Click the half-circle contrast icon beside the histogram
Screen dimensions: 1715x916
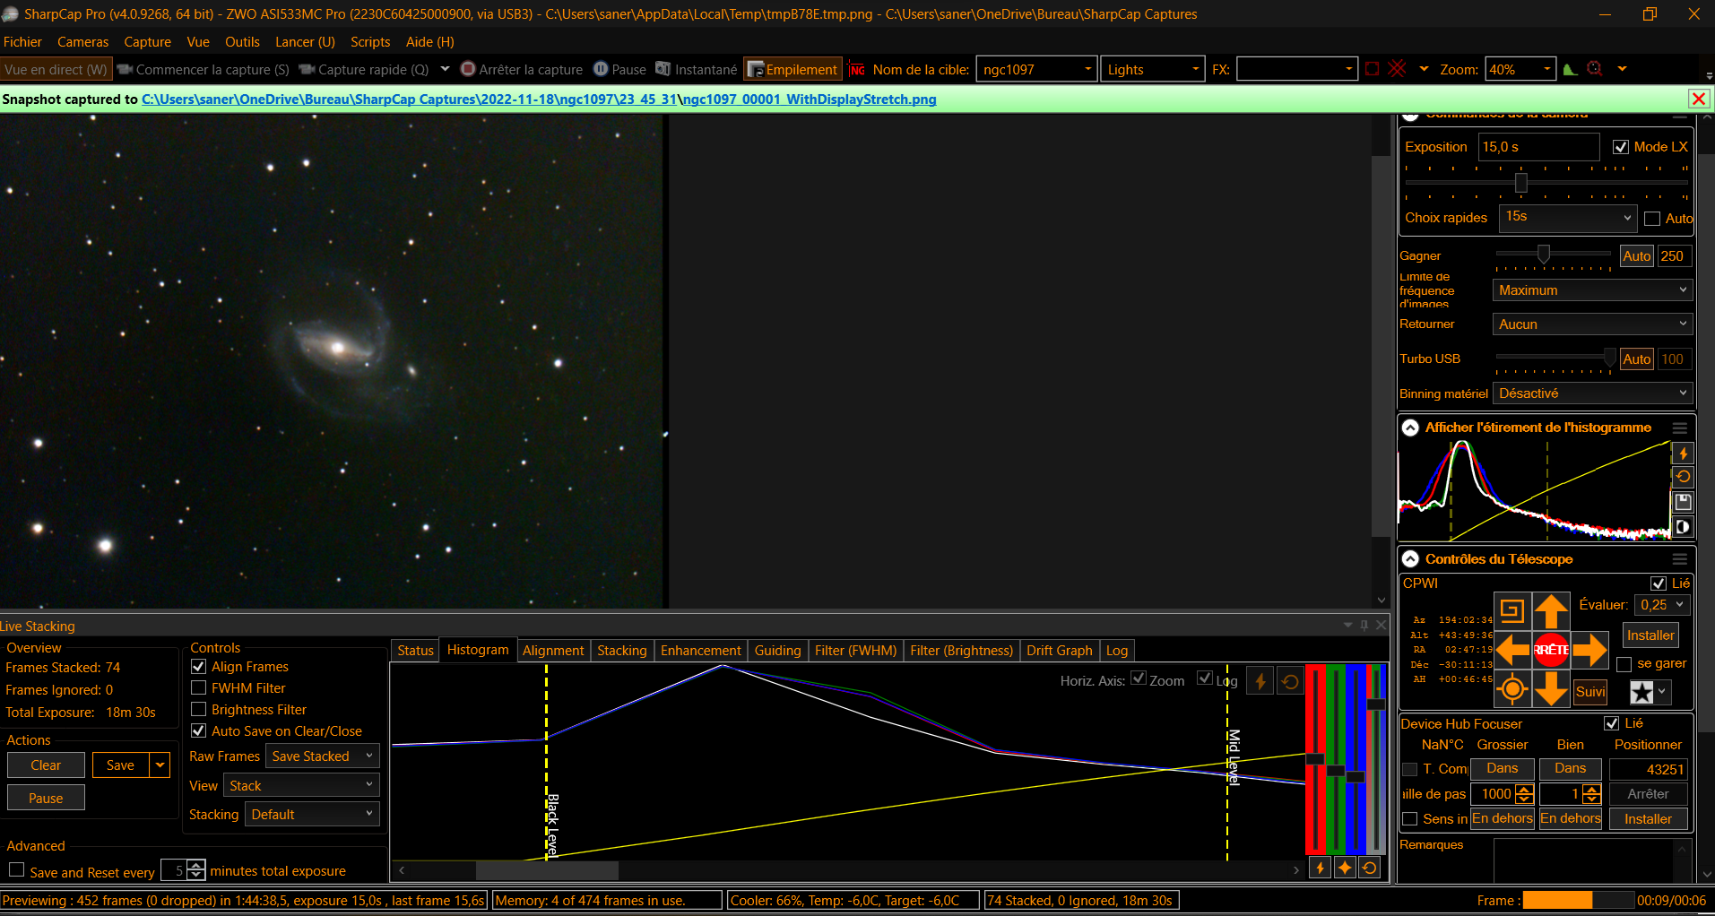pos(1683,527)
